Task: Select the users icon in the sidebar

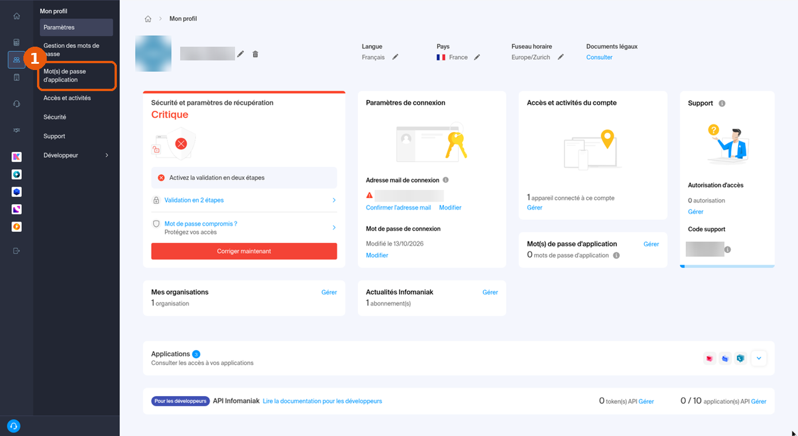Action: tap(17, 60)
